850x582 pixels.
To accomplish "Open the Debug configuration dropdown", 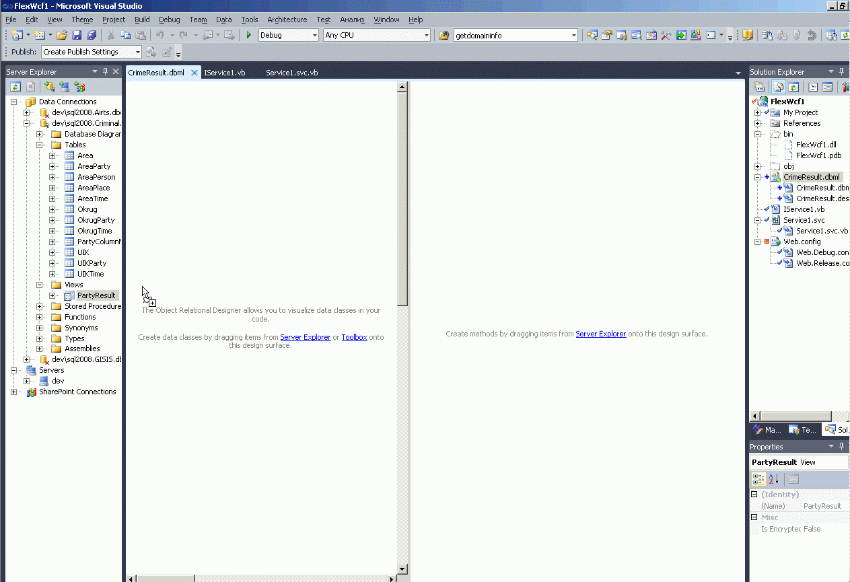I will (314, 35).
